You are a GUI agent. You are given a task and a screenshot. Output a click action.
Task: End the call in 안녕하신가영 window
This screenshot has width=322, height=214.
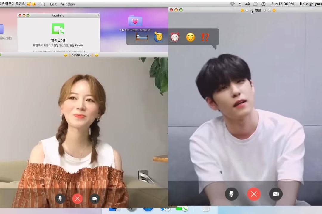pyautogui.click(x=78, y=199)
